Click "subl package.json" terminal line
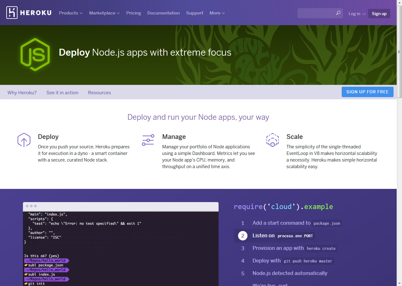This screenshot has height=286, width=402. tap(44, 265)
